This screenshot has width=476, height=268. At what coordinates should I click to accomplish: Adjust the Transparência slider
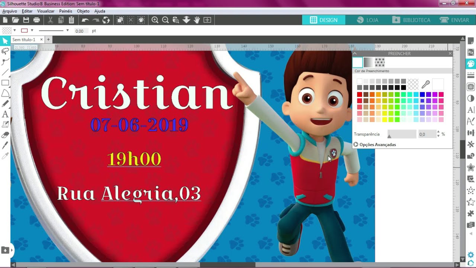click(x=402, y=134)
